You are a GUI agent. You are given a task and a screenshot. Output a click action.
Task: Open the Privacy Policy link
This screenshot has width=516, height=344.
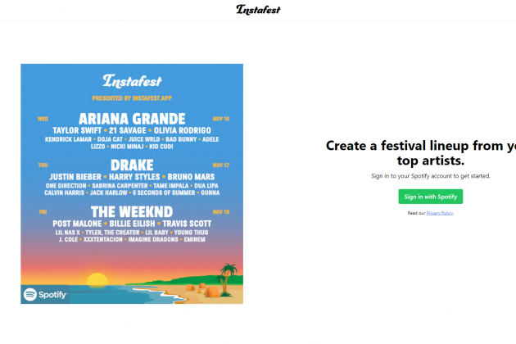pos(441,213)
